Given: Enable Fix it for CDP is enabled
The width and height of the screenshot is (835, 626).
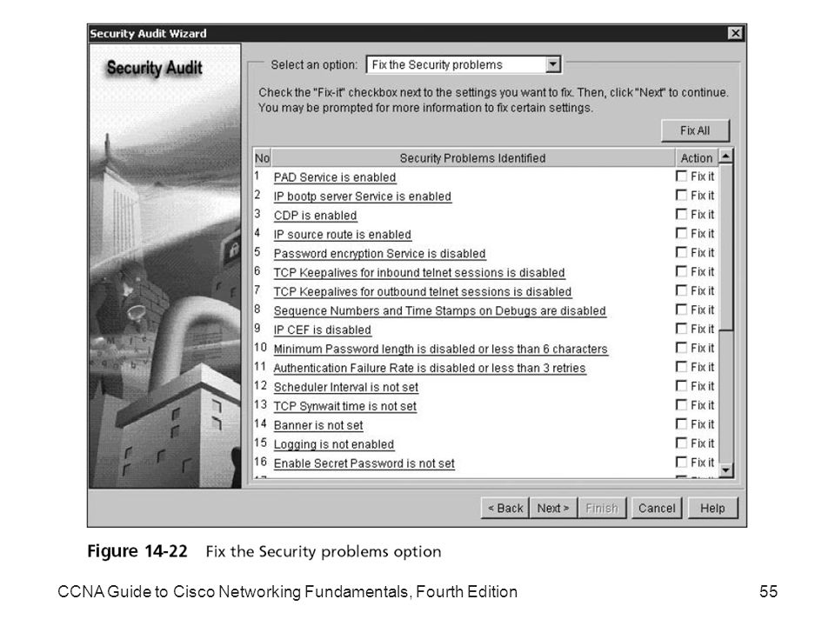Looking at the screenshot, I should click(x=681, y=215).
